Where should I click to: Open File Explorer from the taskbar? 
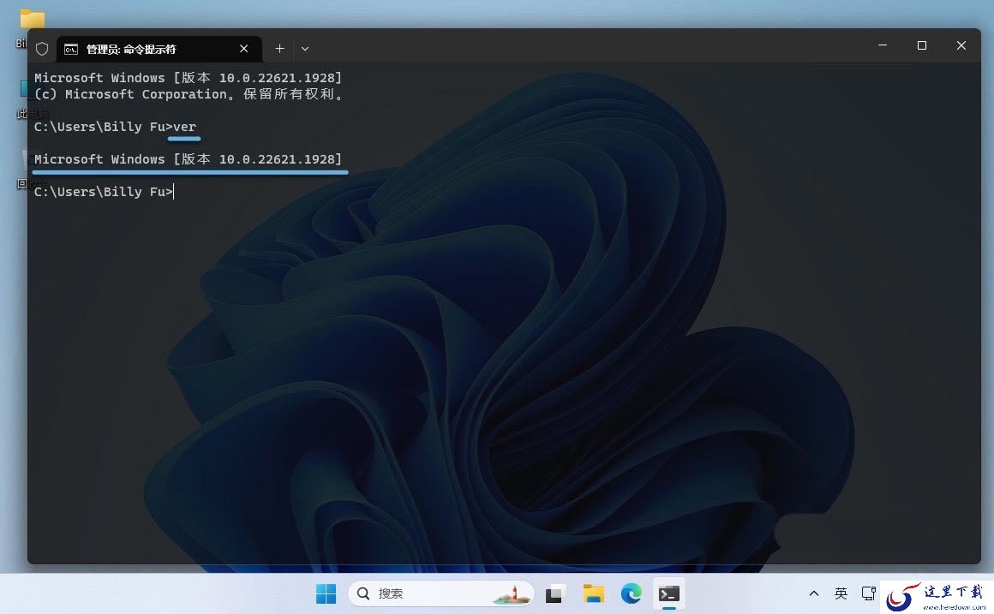click(x=593, y=593)
